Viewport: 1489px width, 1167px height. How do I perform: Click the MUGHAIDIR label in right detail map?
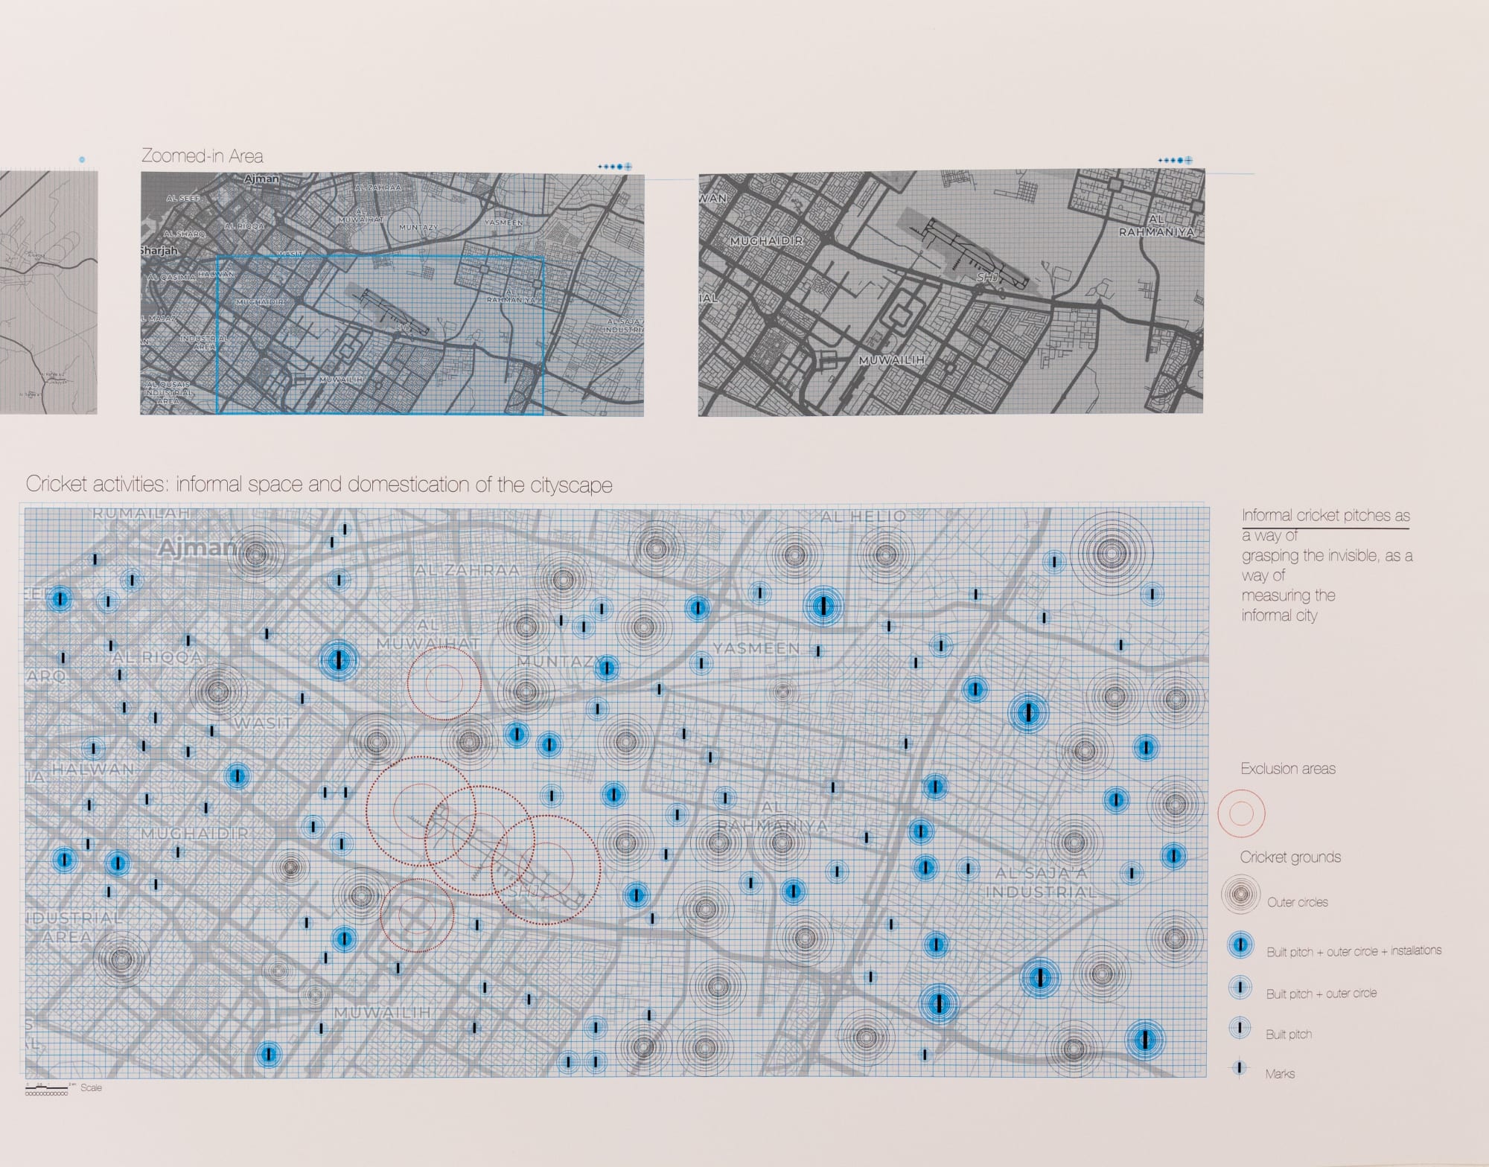(766, 242)
